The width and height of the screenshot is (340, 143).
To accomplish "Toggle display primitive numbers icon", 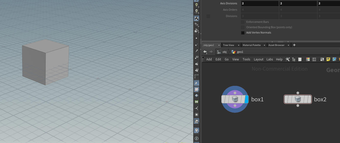I will pyautogui.click(x=196, y=70).
